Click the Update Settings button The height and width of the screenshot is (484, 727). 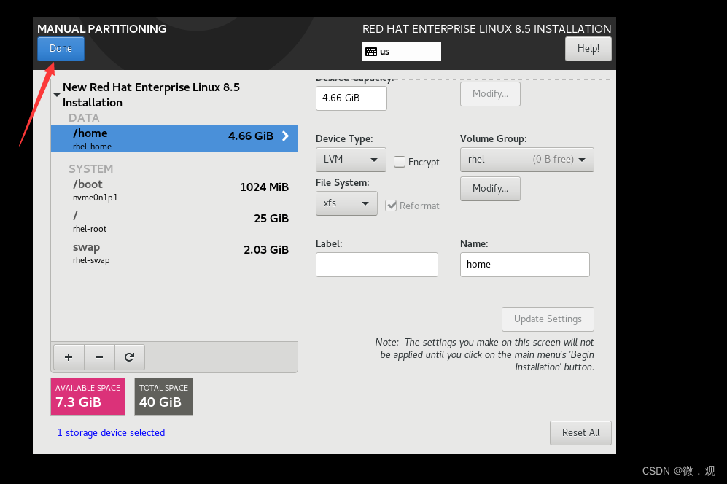tap(548, 319)
